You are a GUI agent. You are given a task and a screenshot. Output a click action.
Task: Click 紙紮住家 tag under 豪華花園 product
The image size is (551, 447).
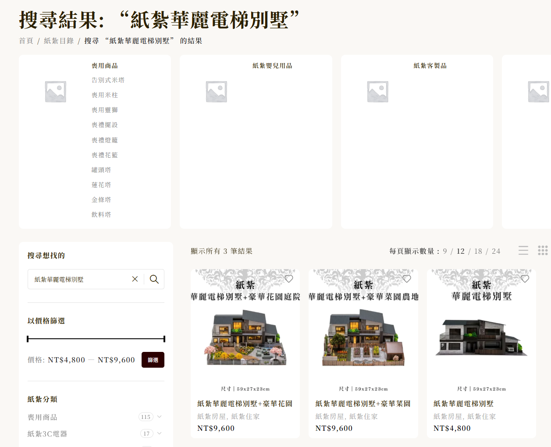(x=245, y=416)
